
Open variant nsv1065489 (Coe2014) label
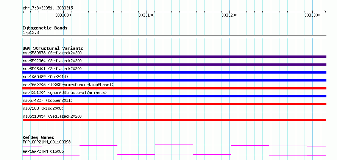[45, 77]
